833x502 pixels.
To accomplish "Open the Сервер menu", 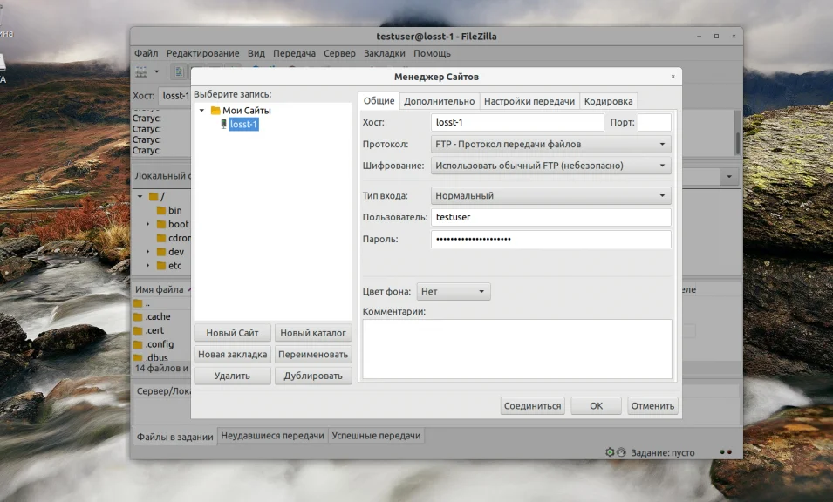I will tap(339, 53).
